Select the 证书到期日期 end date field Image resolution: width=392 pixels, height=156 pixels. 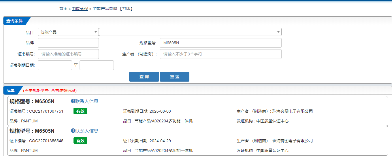(97, 65)
